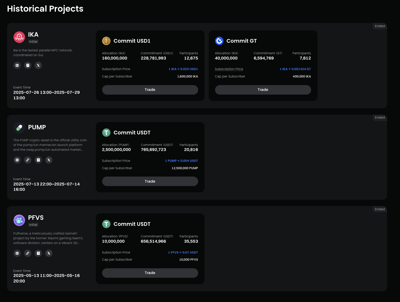Click the USD1 commitment value 228,781,993
This screenshot has width=400, height=302.
tap(154, 58)
